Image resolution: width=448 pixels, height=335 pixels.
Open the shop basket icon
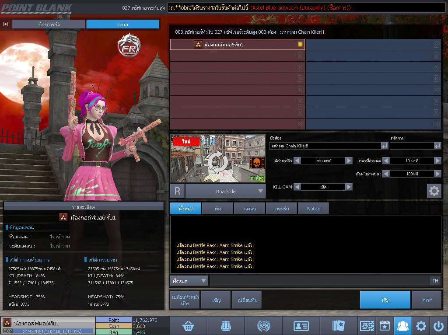point(188,326)
